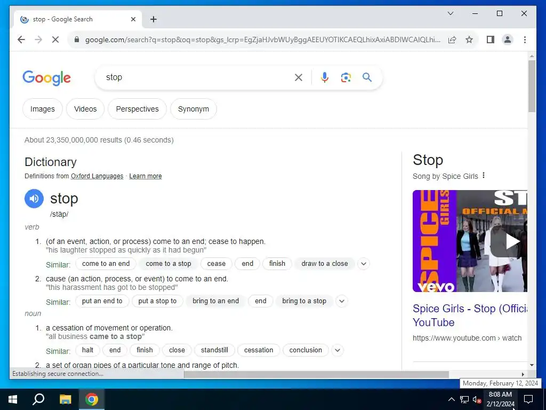Open the Oxford Languages link
This screenshot has height=410, width=546.
point(97,176)
